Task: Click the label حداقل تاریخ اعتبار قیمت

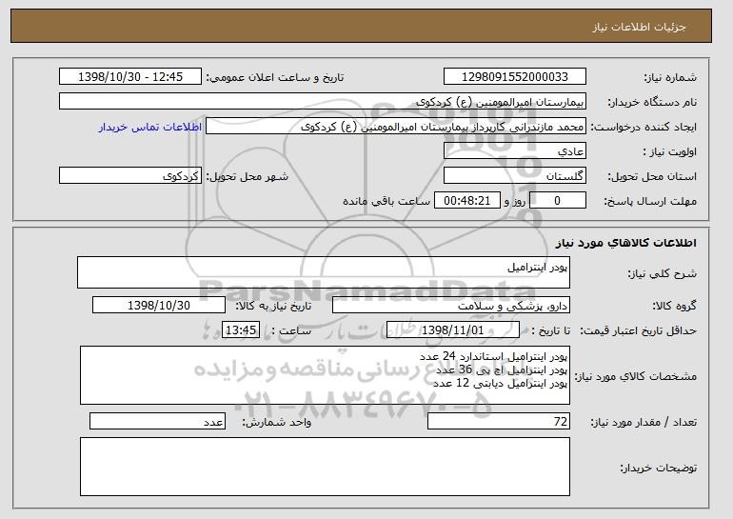Action: (639, 331)
